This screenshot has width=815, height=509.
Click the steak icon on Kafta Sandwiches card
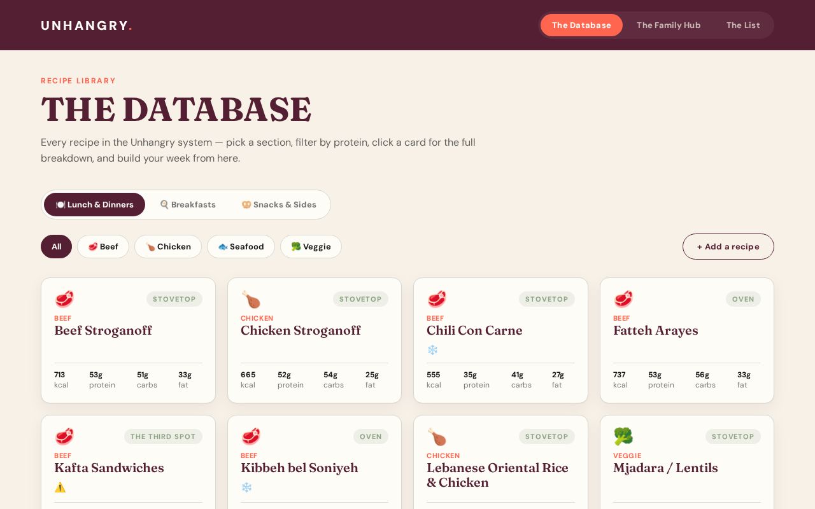pyautogui.click(x=64, y=436)
